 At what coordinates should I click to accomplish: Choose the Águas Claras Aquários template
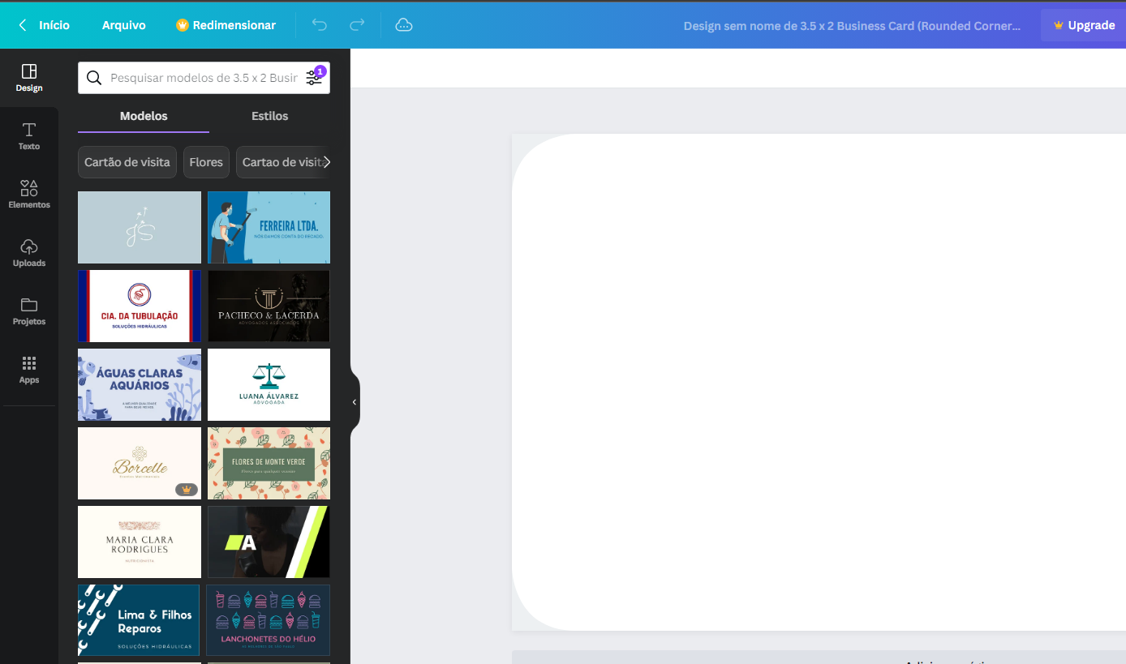140,384
